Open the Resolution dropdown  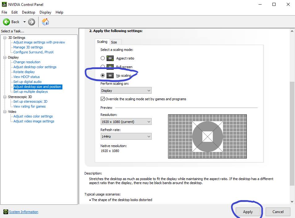(126, 122)
